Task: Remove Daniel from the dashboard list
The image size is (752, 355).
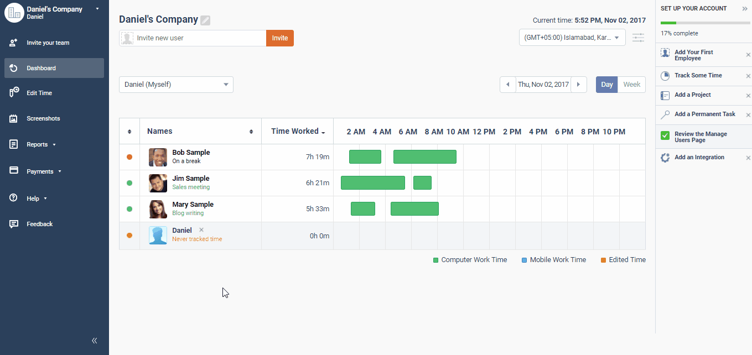Action: (201, 229)
